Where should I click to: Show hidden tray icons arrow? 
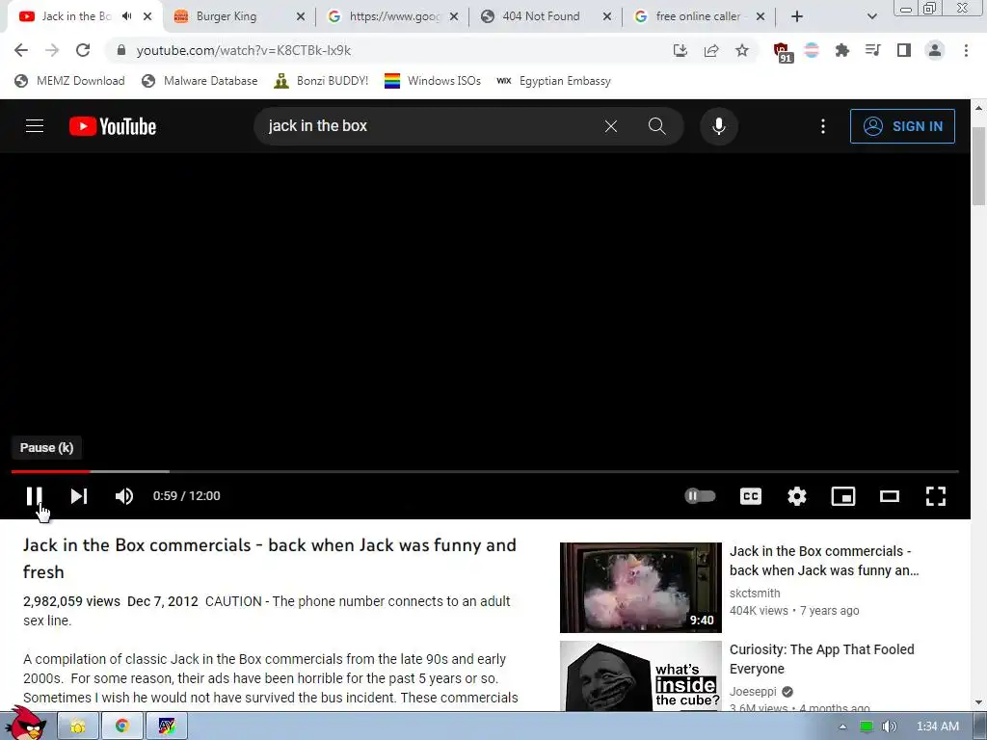842,727
